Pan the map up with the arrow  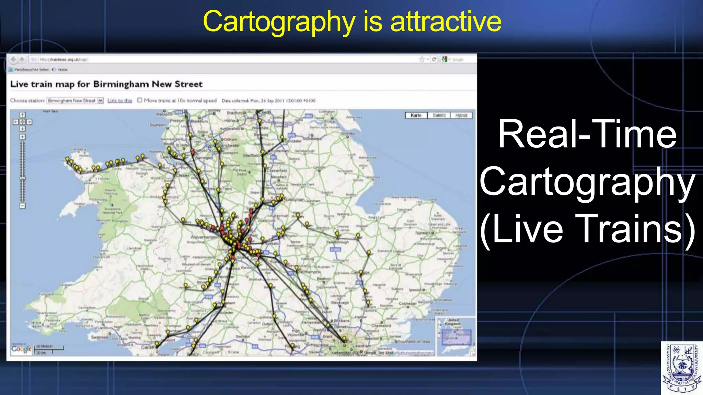[22, 115]
